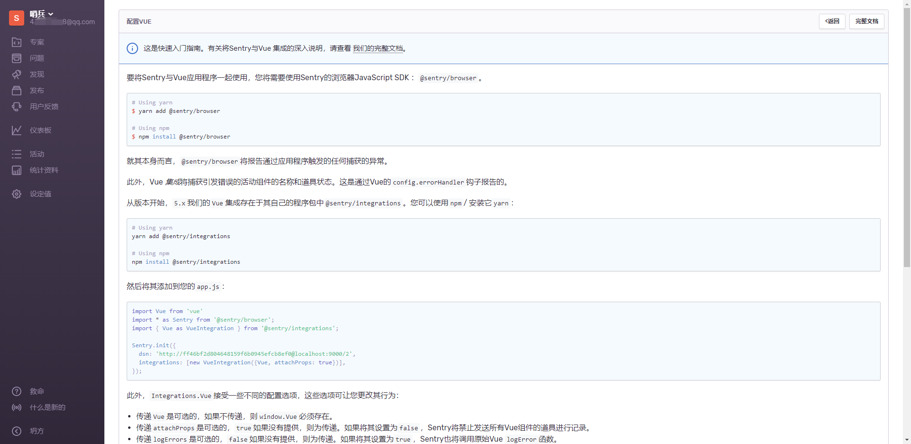Image resolution: width=911 pixels, height=444 pixels.
Task: Click the scrollbar up arrow
Action: tap(907, 4)
